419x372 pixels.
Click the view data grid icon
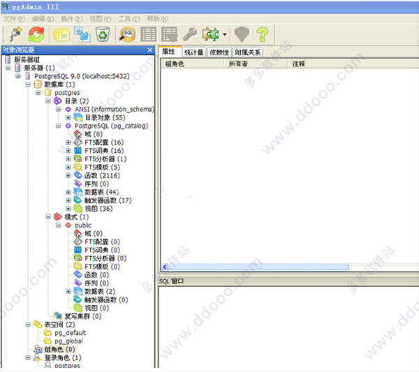(148, 34)
